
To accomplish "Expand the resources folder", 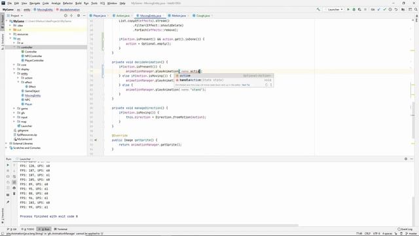I will click(10, 34).
